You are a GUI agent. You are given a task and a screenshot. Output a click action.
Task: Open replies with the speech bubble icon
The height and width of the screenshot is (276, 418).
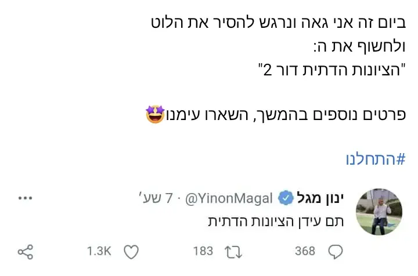pyautogui.click(x=335, y=251)
